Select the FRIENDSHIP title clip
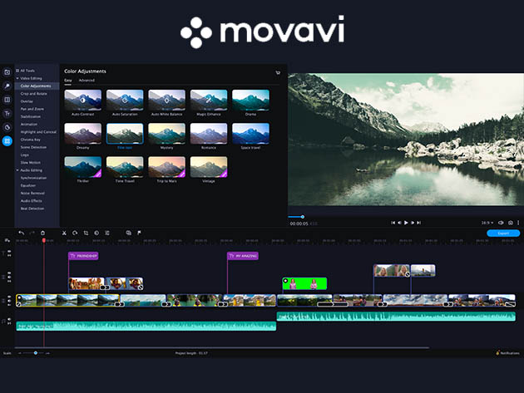The image size is (524, 393). [83, 256]
